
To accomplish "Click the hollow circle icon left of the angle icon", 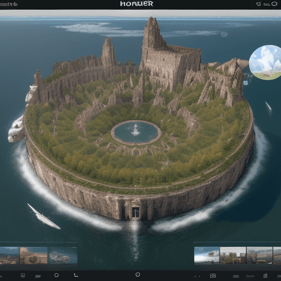I will [x=57, y=275].
